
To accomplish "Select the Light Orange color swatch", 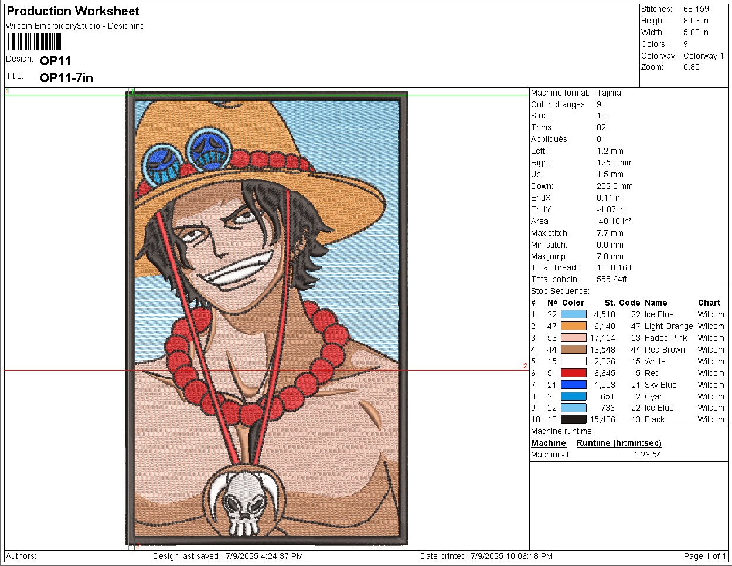I will (x=573, y=326).
